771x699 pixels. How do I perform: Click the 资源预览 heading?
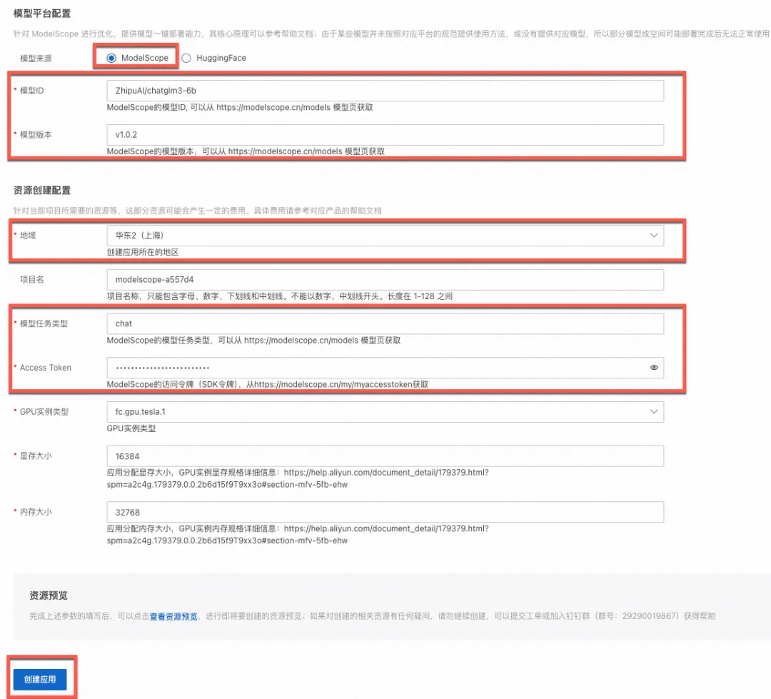coord(49,595)
